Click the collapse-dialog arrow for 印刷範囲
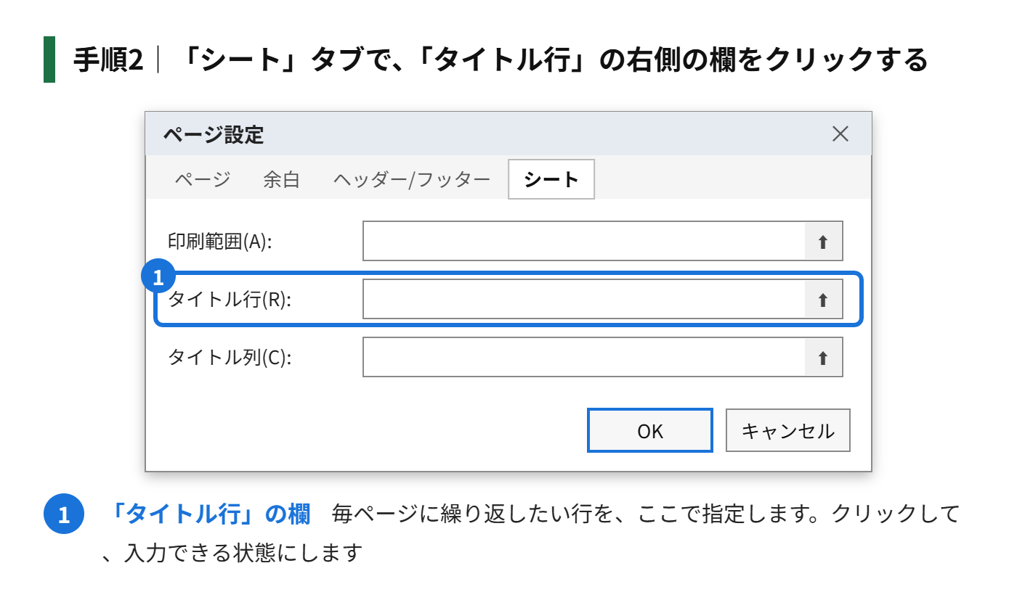Viewport: 1017px width, 608px height. [823, 242]
